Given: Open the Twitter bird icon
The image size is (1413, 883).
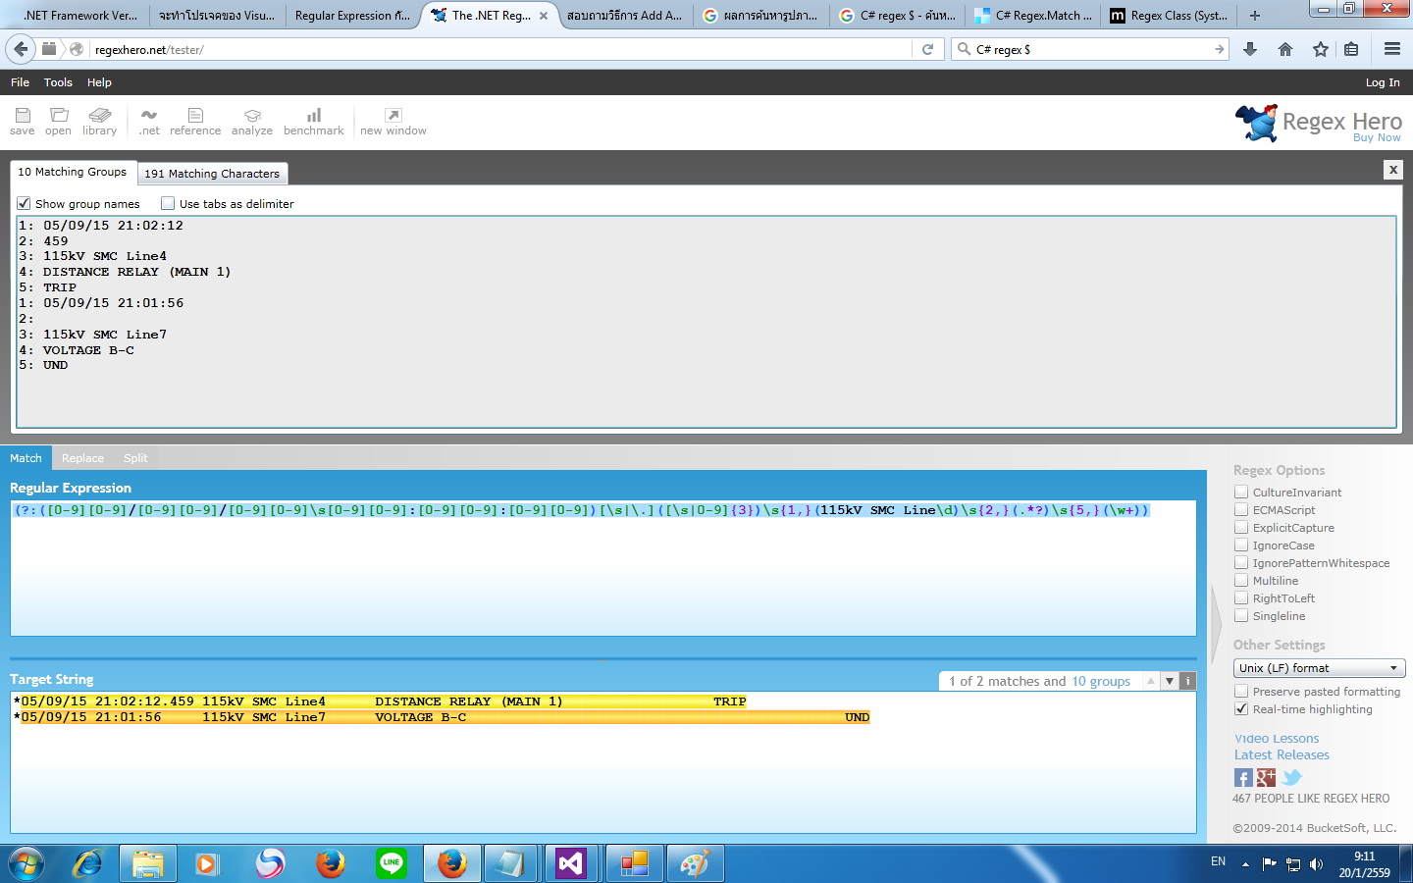Looking at the screenshot, I should click(1291, 778).
